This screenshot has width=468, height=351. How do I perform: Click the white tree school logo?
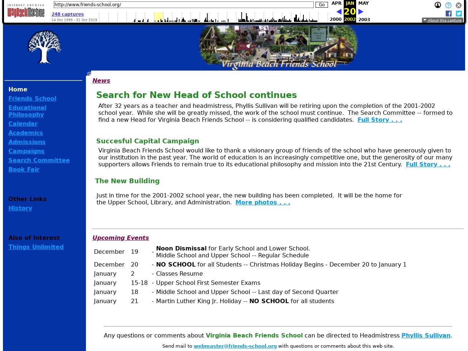point(44,47)
